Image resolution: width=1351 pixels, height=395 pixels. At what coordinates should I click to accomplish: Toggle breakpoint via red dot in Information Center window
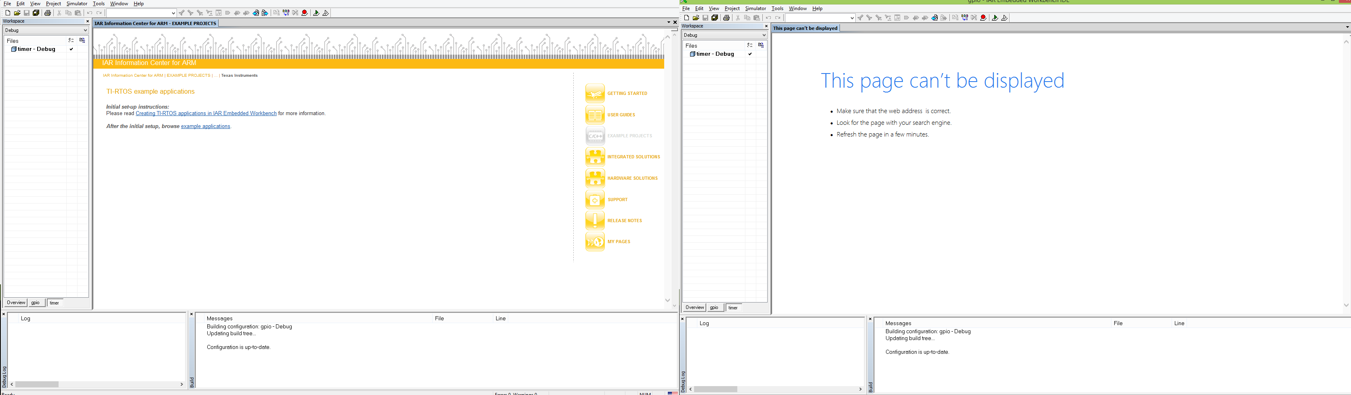[x=305, y=13]
